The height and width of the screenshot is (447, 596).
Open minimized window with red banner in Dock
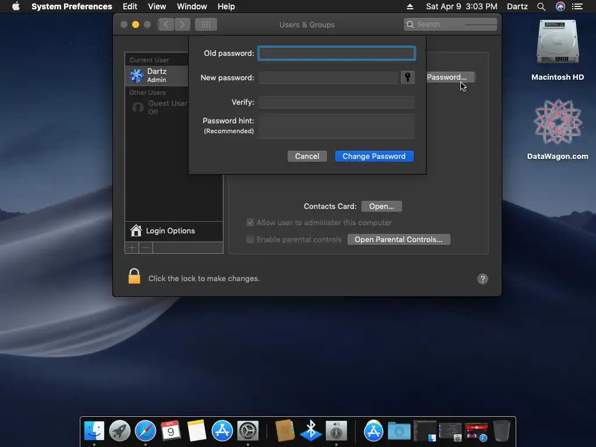point(476,432)
